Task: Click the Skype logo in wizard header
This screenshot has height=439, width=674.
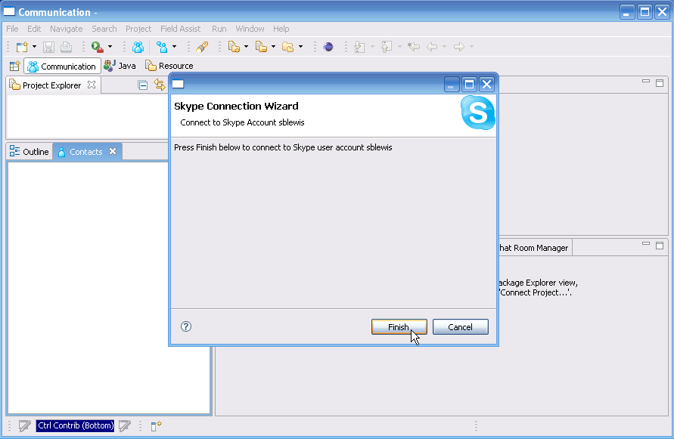Action: [477, 113]
